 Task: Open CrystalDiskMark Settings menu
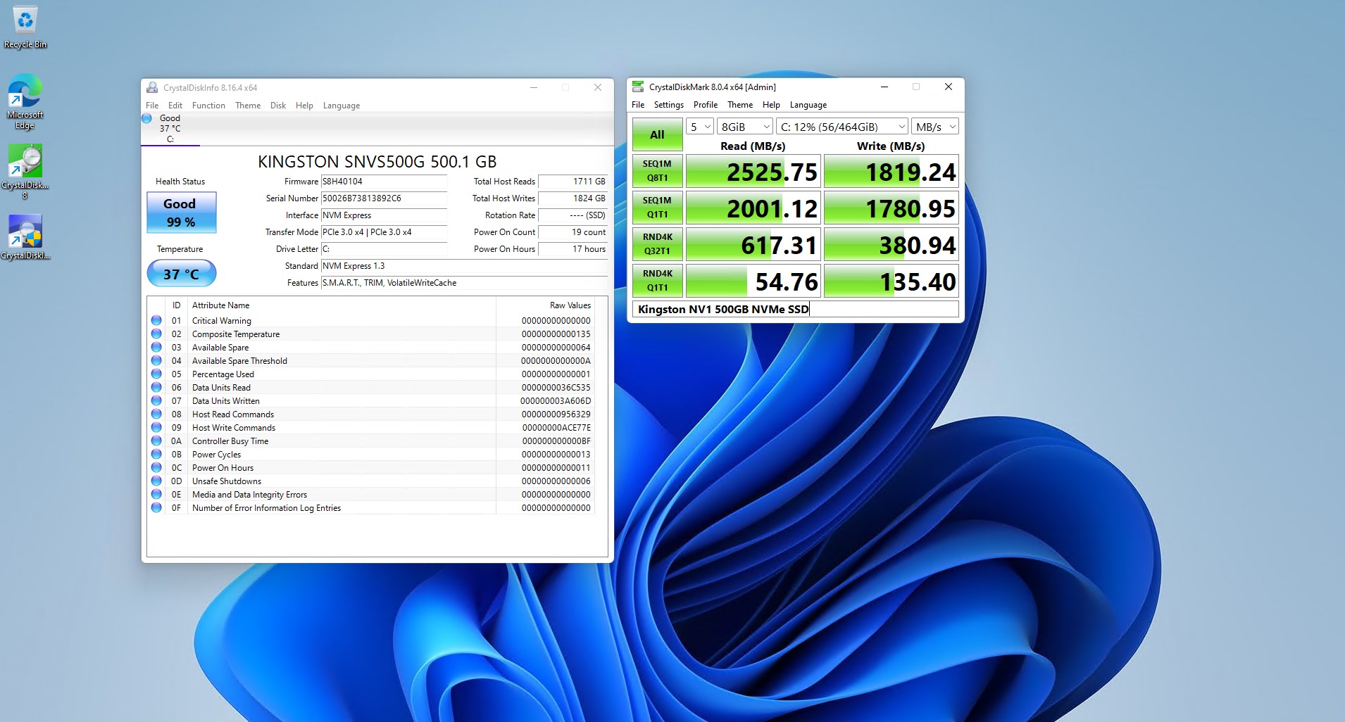pyautogui.click(x=668, y=105)
